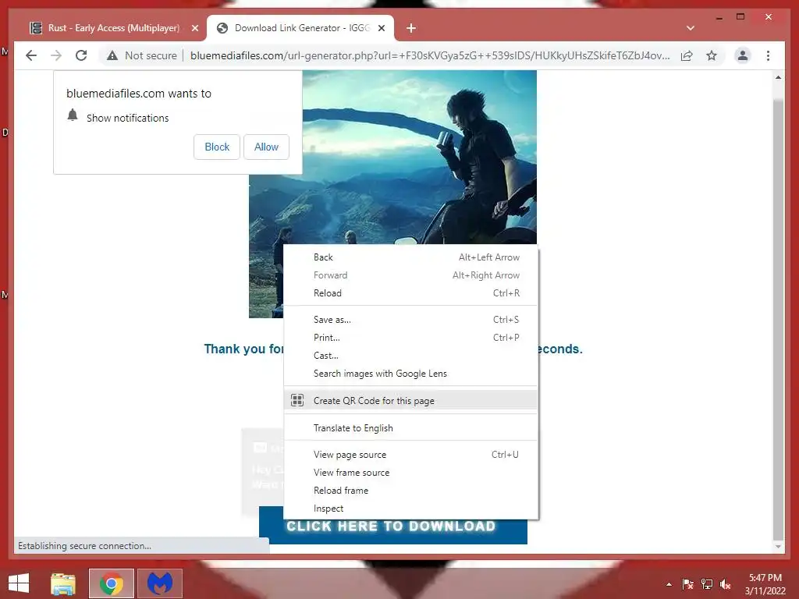The image size is (799, 599).
Task: Open the Windows Start menu
Action: [19, 583]
